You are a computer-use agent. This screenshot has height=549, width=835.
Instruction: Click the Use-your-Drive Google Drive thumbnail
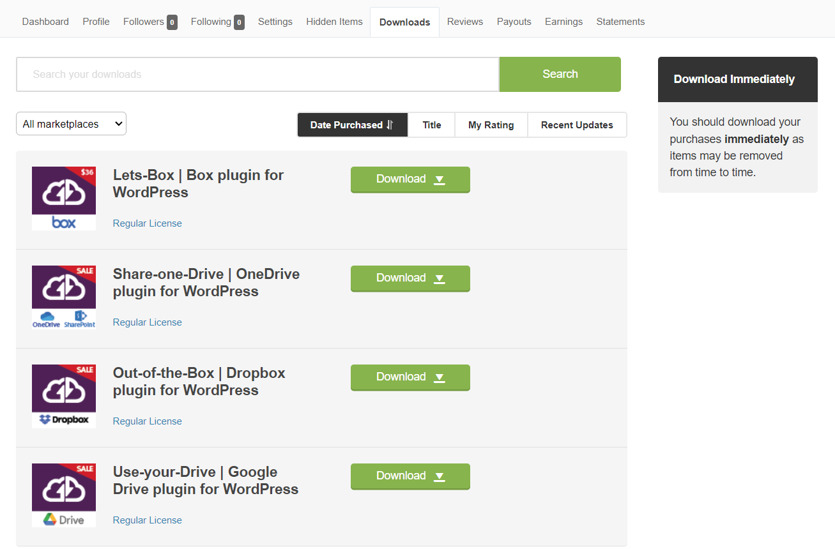pos(64,495)
